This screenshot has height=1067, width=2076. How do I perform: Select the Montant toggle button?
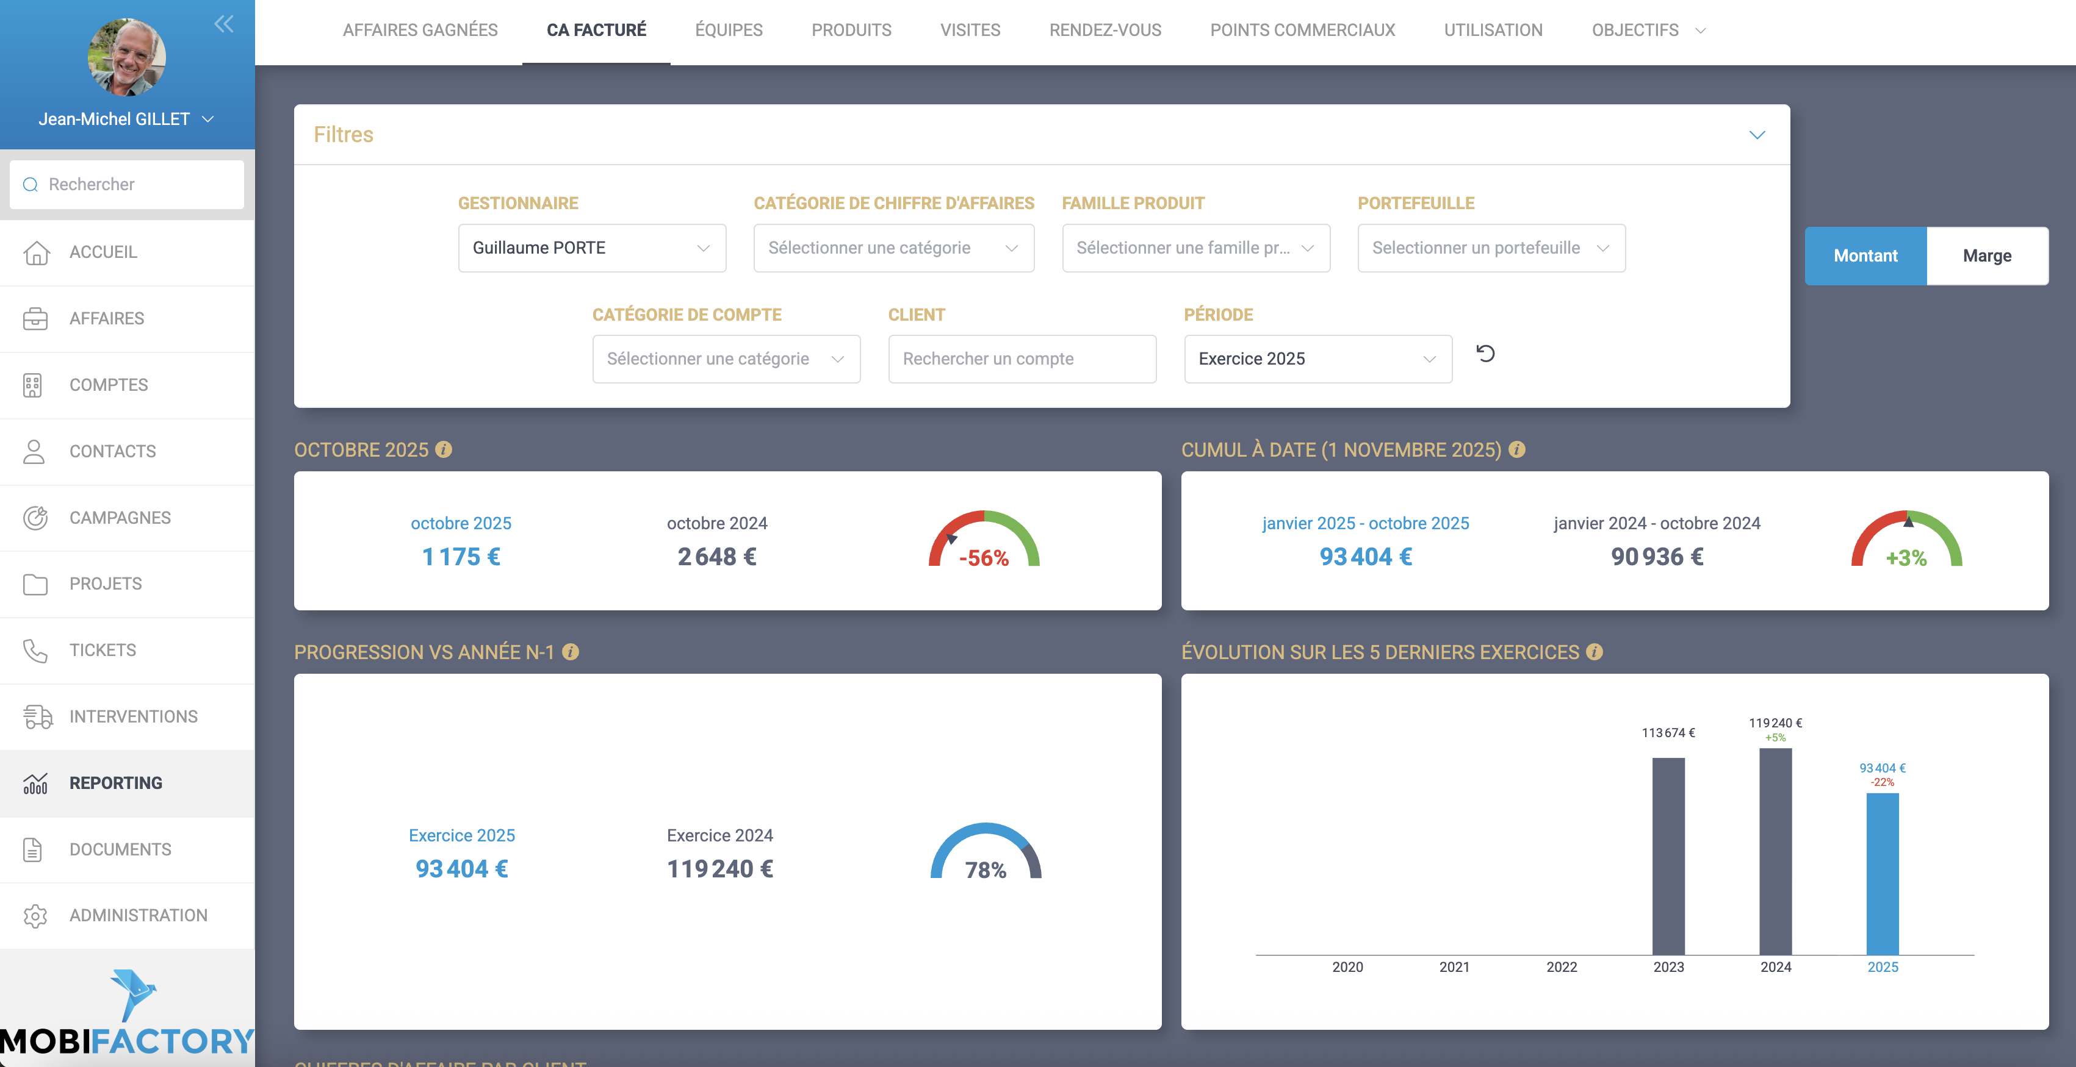click(1865, 255)
